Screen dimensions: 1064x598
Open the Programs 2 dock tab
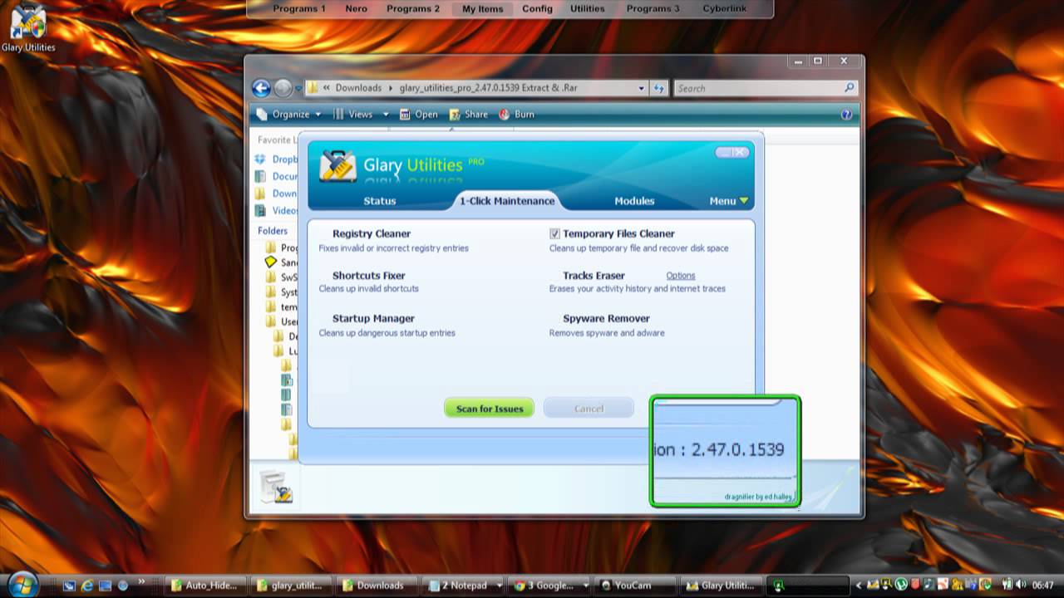tap(413, 8)
